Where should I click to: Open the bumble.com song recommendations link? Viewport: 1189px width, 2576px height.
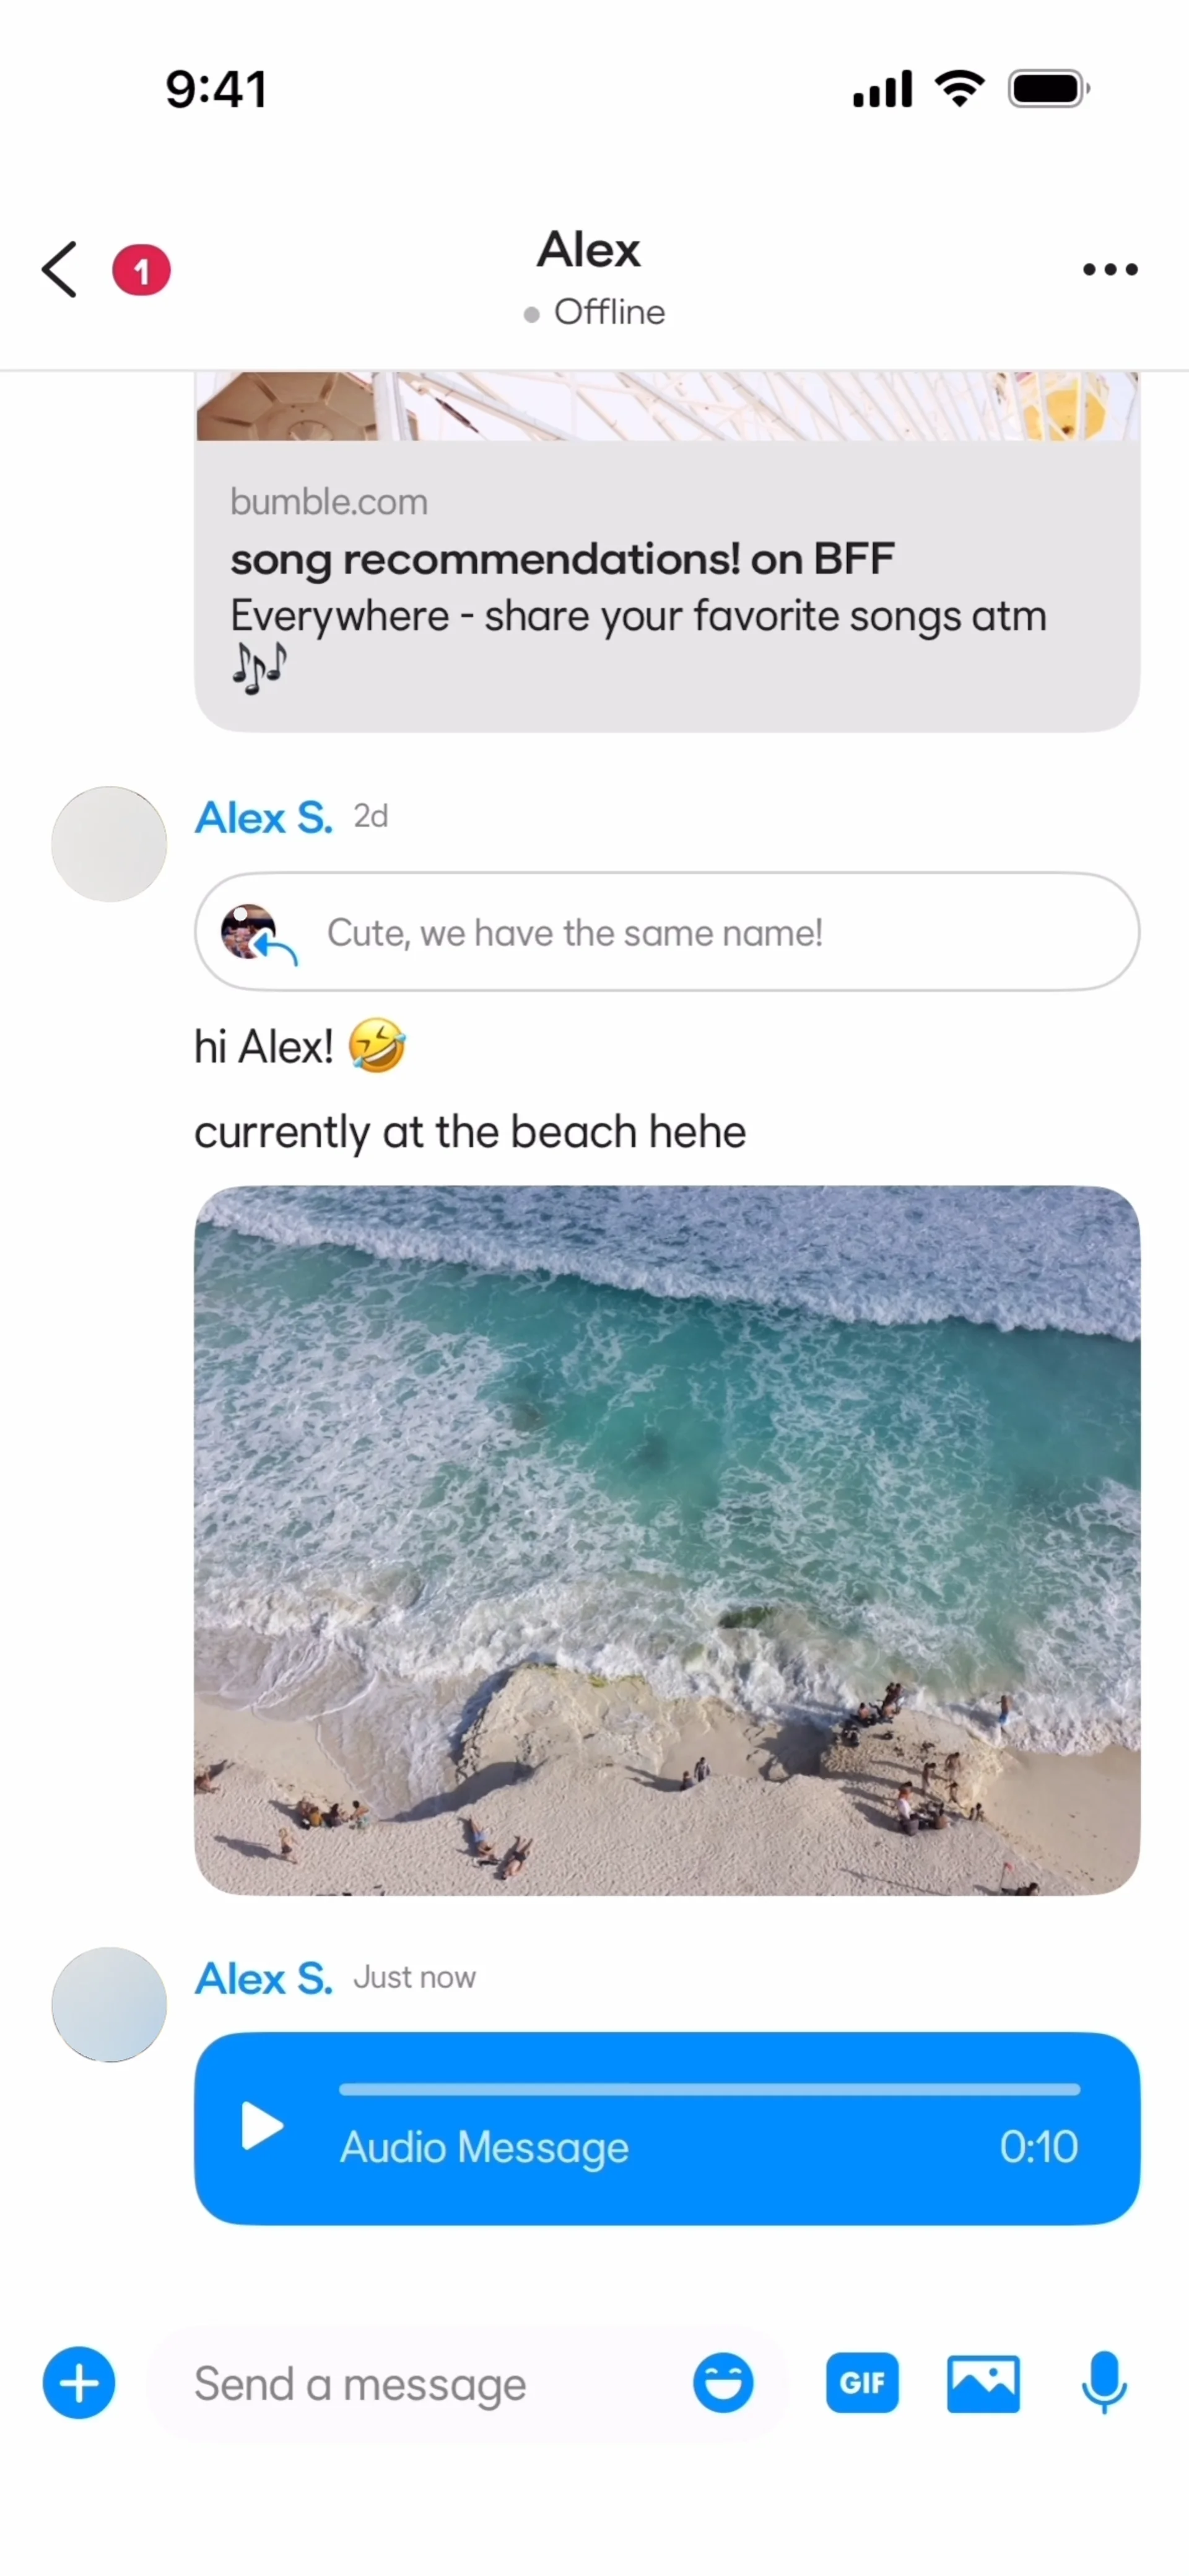tap(667, 585)
